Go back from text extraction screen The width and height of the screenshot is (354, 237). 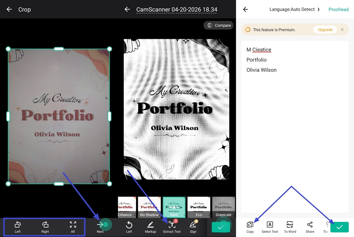(245, 9)
